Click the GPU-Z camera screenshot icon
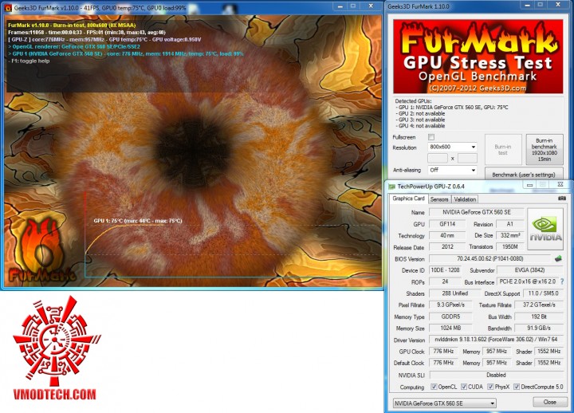This screenshot has height=413, width=574. coord(561,198)
